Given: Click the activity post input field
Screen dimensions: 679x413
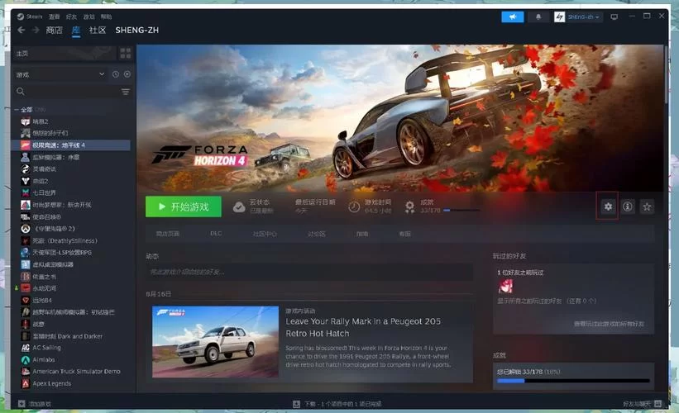Looking at the screenshot, I should [x=309, y=272].
